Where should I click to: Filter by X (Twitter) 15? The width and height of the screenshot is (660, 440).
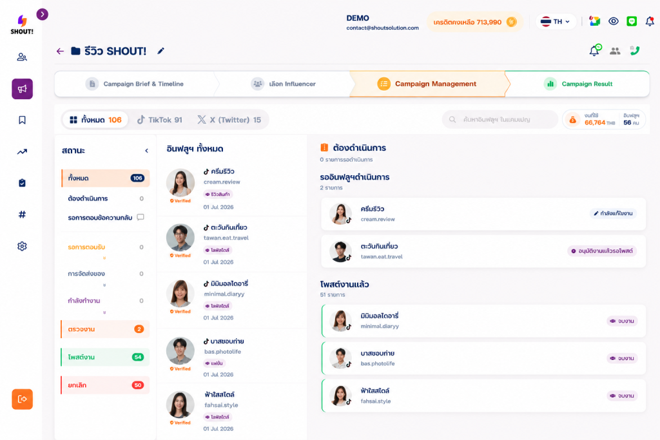click(229, 120)
